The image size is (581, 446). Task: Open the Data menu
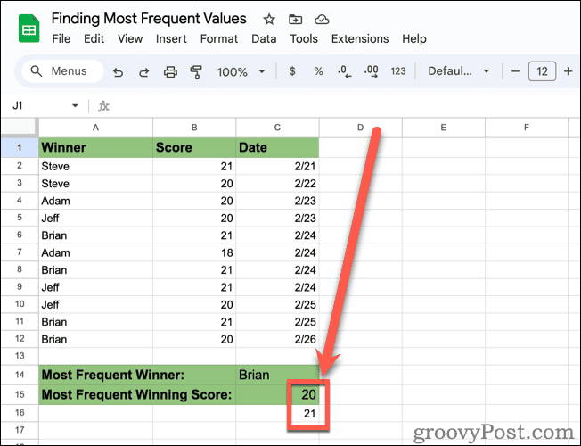(x=264, y=38)
